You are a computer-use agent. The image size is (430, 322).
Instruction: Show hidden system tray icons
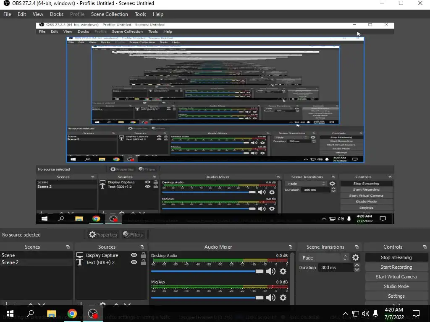pyautogui.click(x=346, y=314)
